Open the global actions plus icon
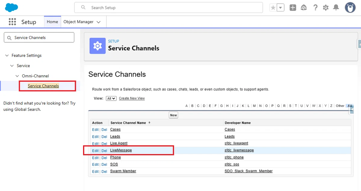This screenshot has height=191, width=361. coord(293,8)
